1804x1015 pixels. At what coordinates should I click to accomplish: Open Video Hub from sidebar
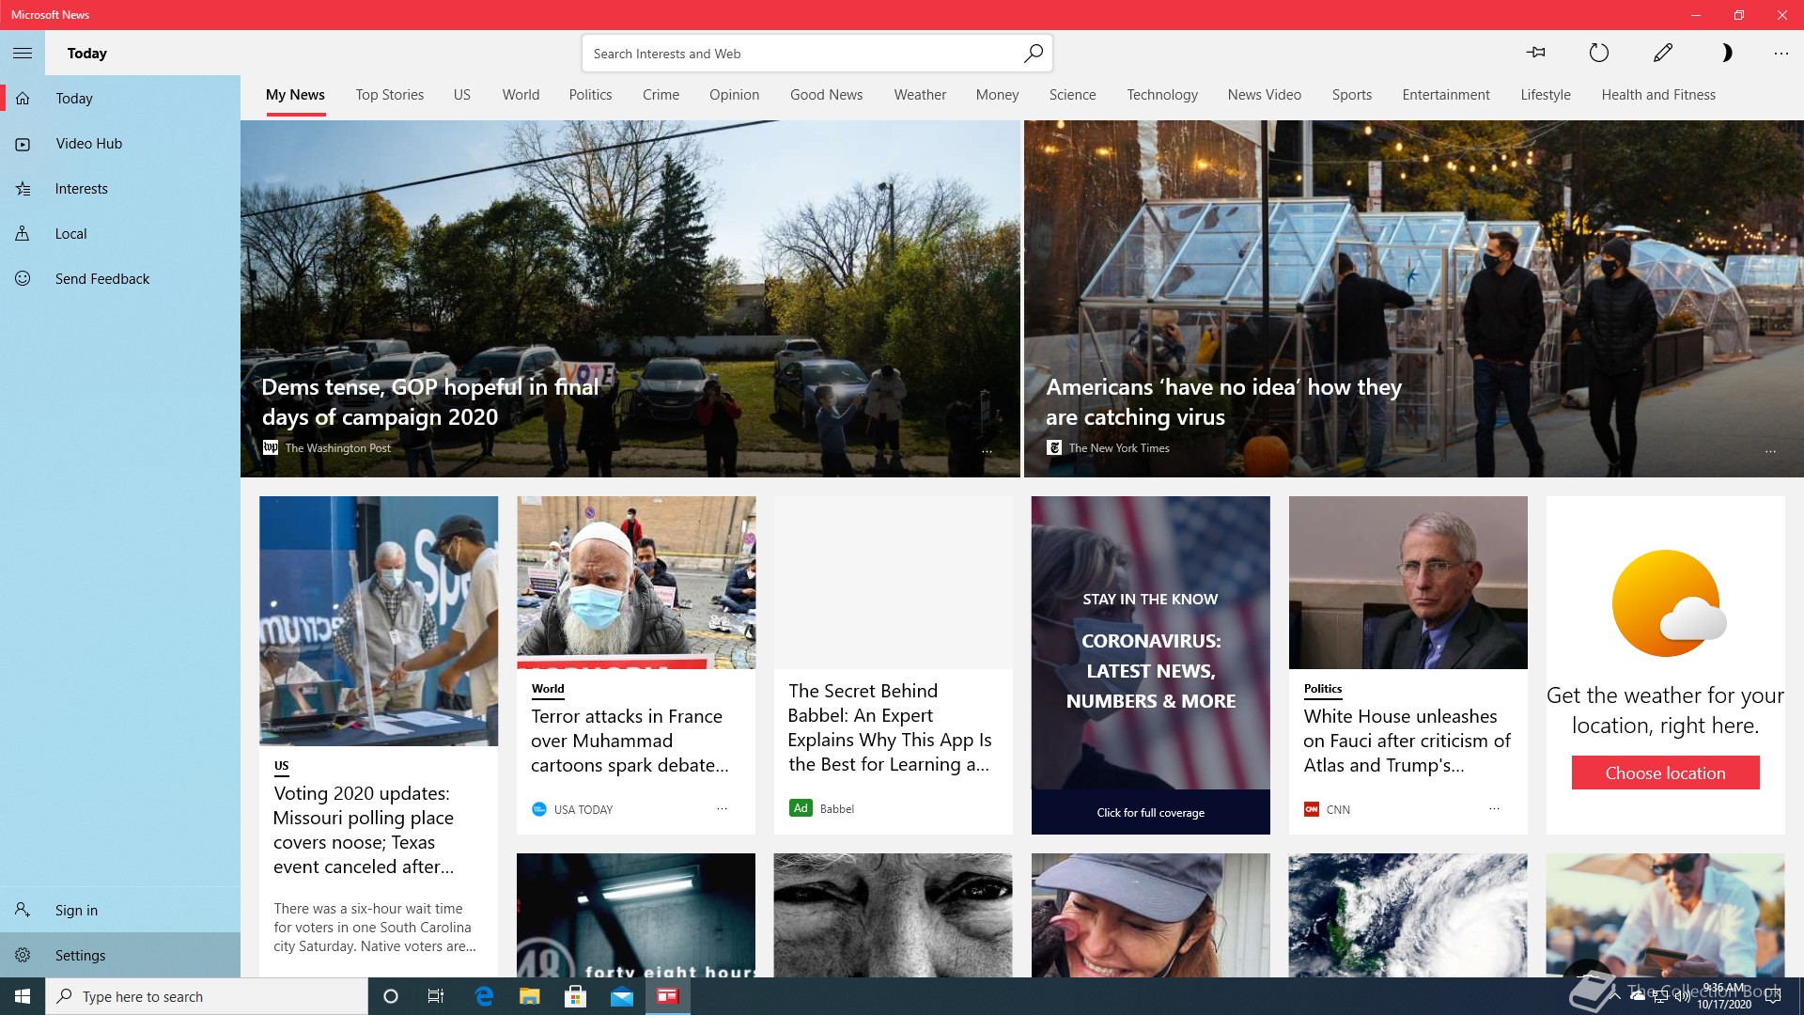tap(120, 144)
